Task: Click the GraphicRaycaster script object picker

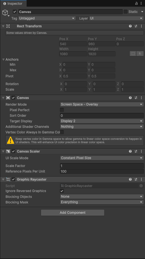Action: [141, 186]
